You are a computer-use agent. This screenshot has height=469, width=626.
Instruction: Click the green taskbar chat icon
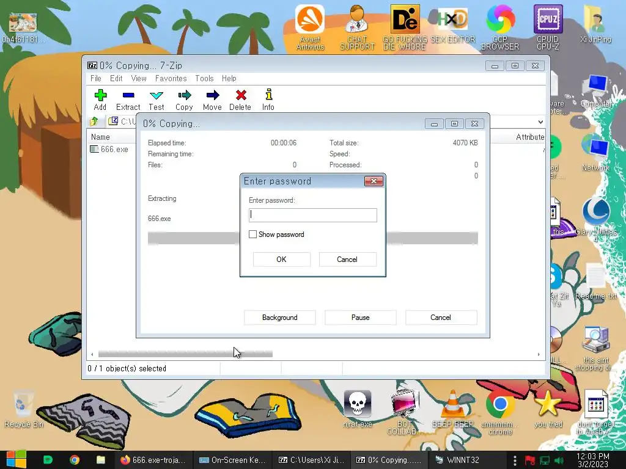(48, 460)
